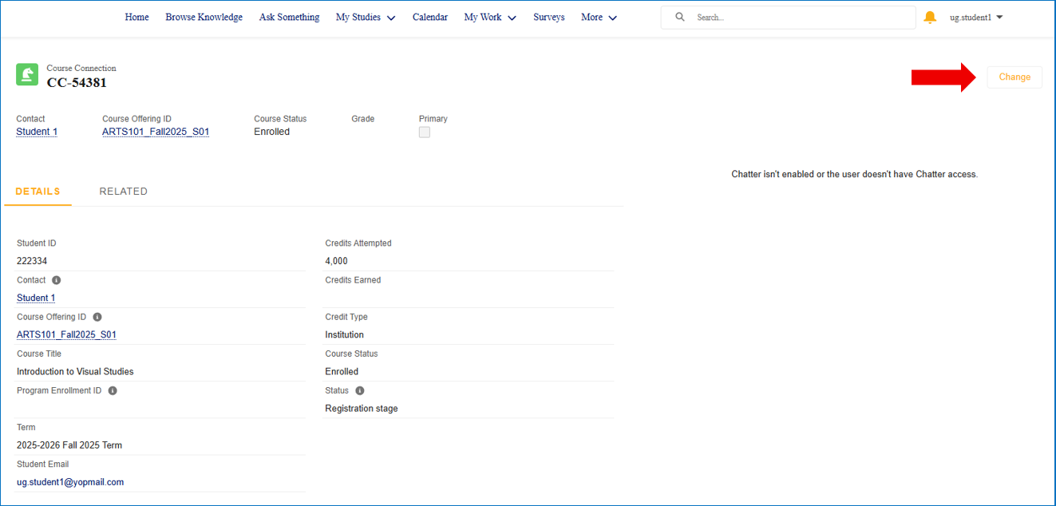Click the green Course Connection record icon
The height and width of the screenshot is (506, 1056).
point(26,74)
